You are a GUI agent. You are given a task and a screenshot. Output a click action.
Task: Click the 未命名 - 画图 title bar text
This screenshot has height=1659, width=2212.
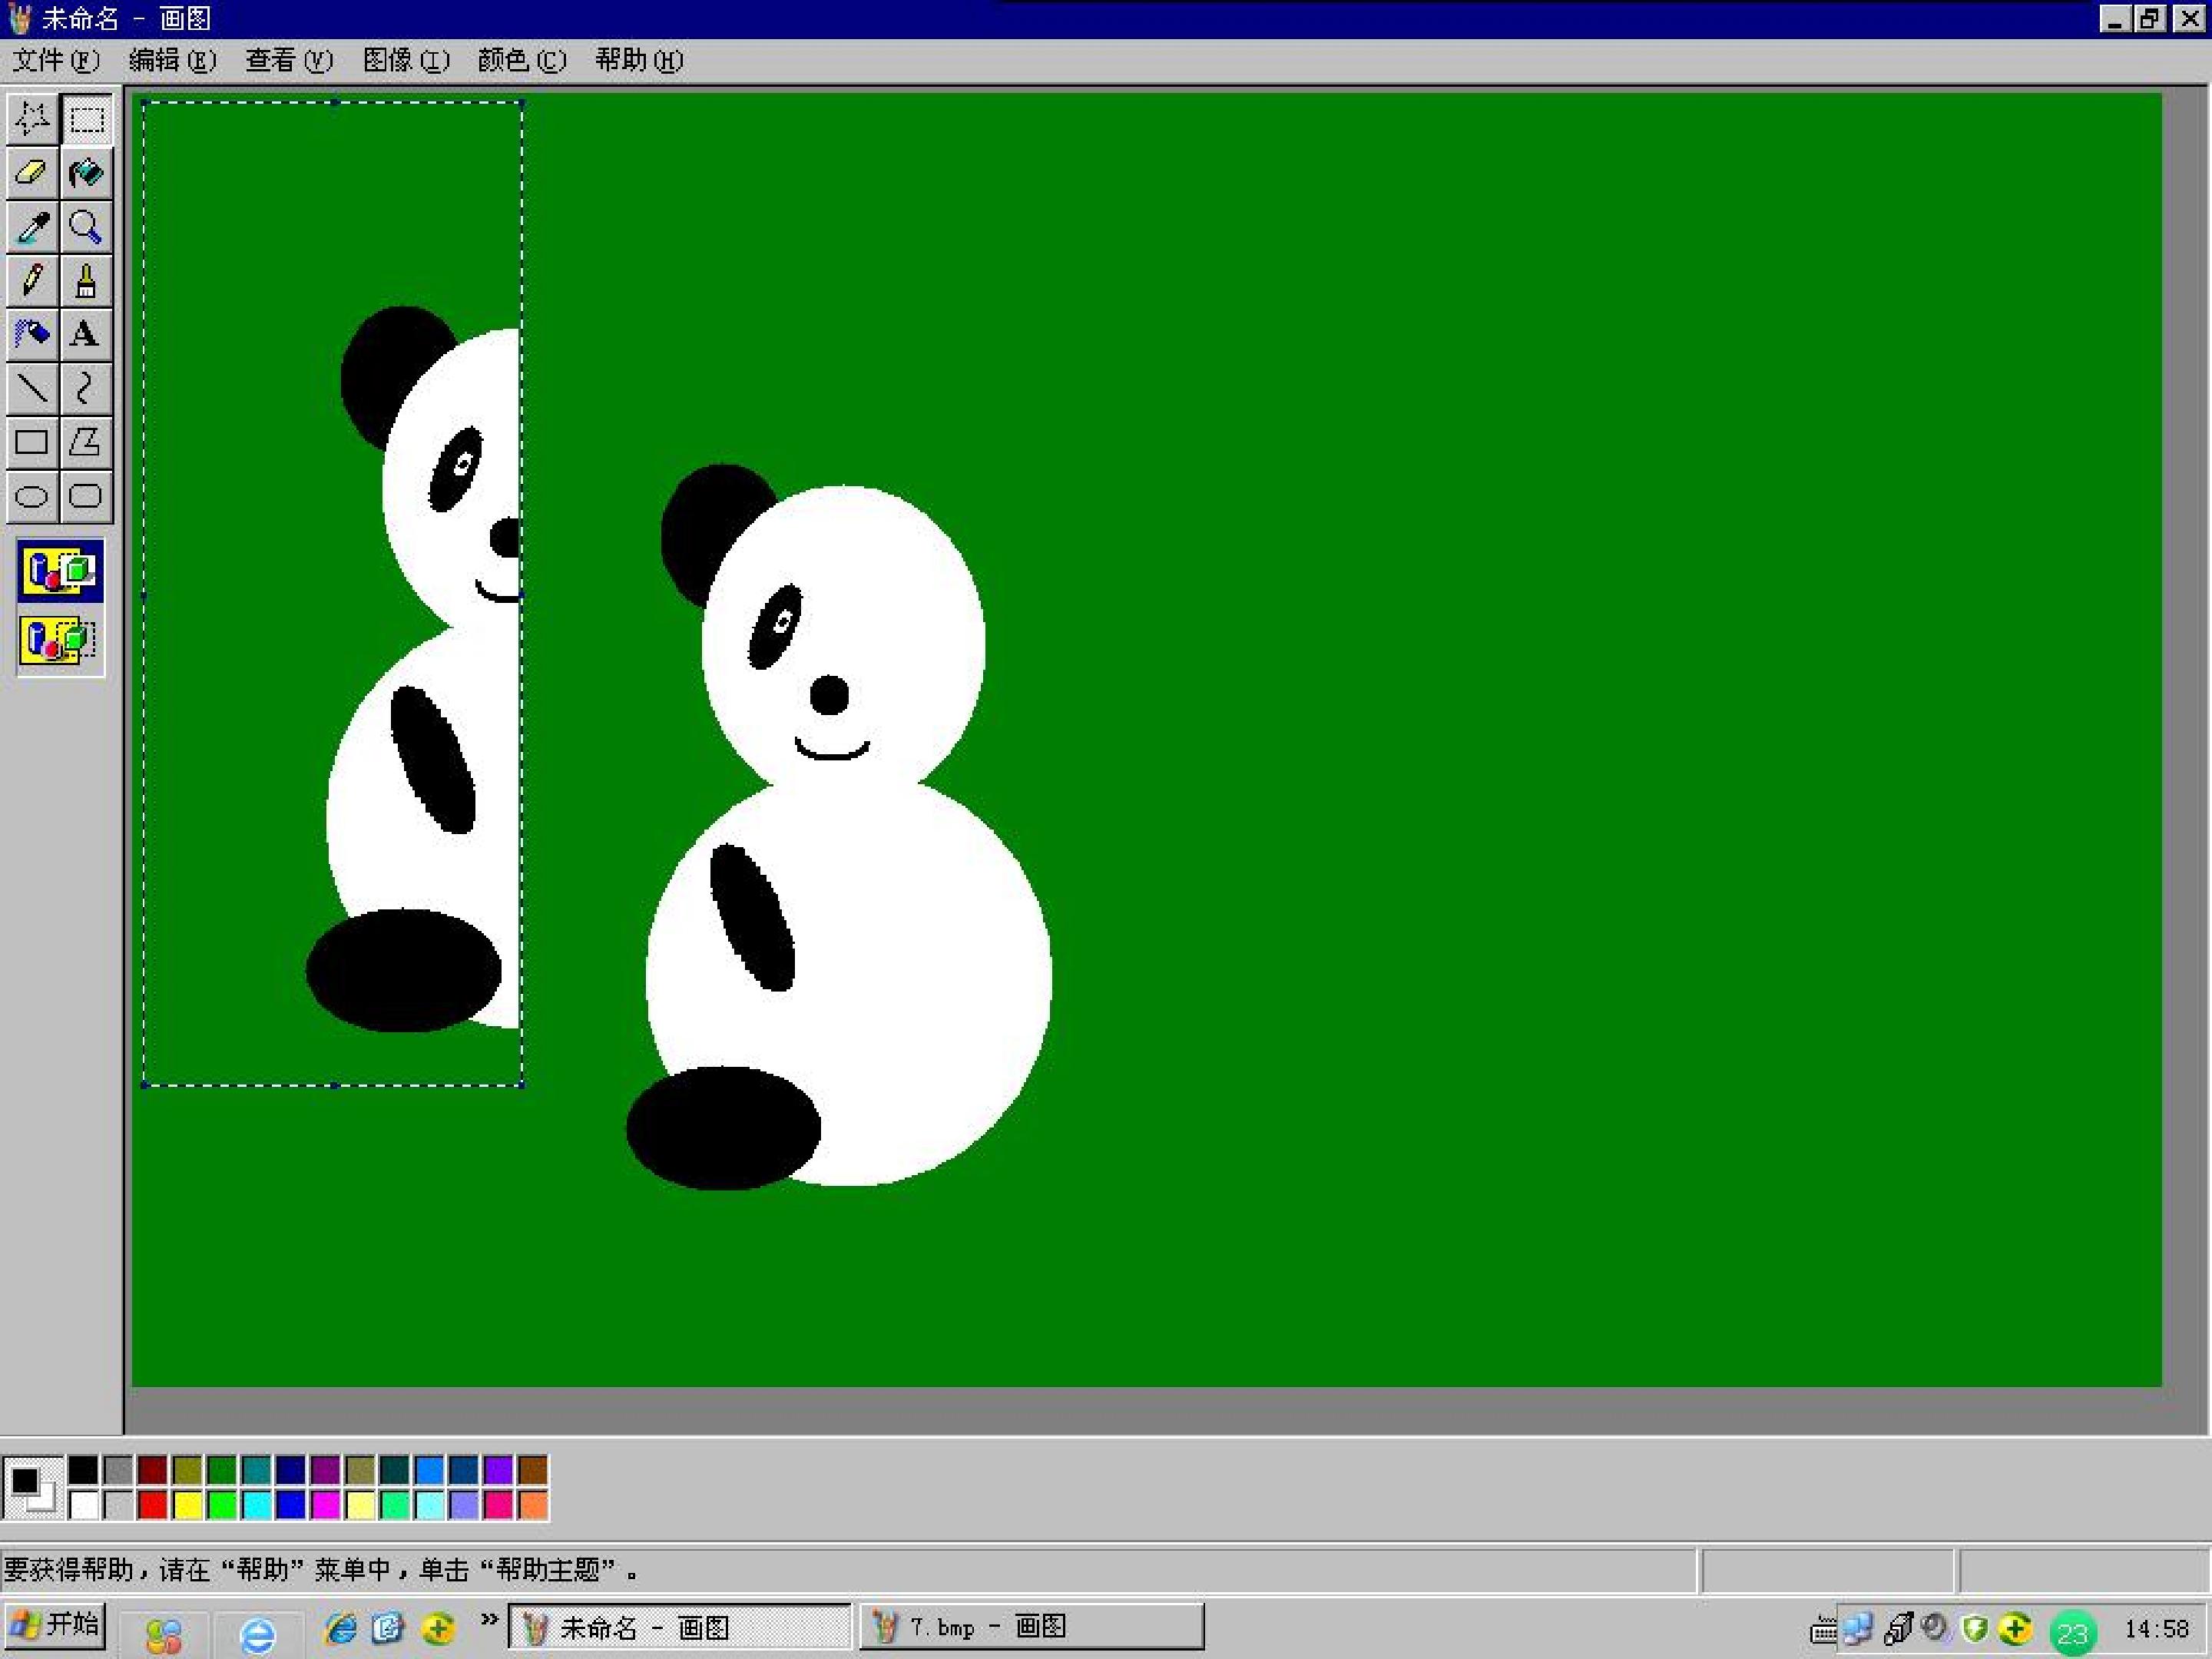(126, 18)
